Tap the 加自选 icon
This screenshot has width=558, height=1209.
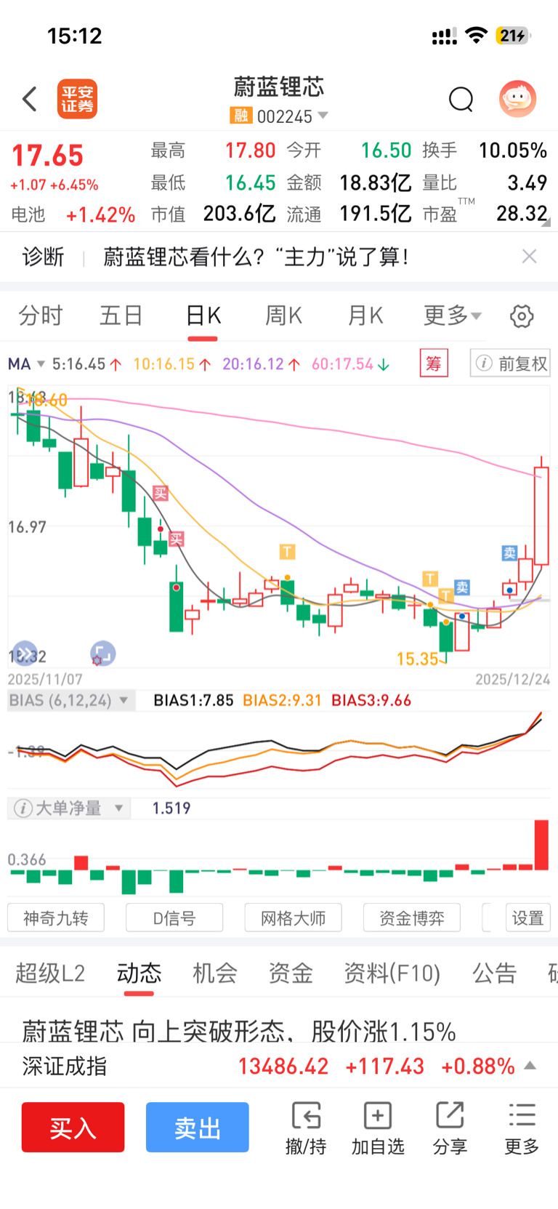tap(378, 1128)
